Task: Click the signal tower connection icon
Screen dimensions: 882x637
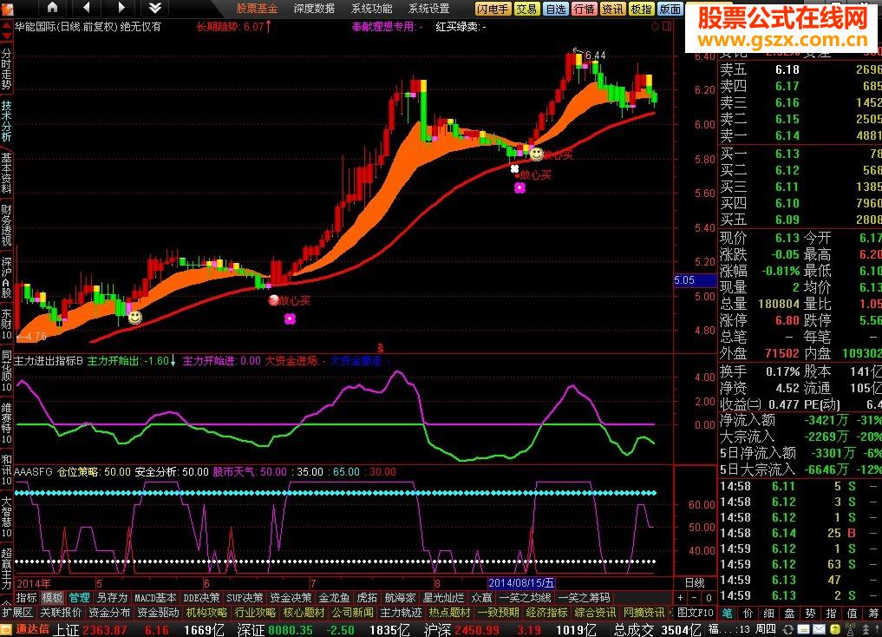Action: click(851, 629)
